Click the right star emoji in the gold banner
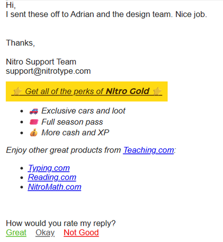 (x=157, y=91)
